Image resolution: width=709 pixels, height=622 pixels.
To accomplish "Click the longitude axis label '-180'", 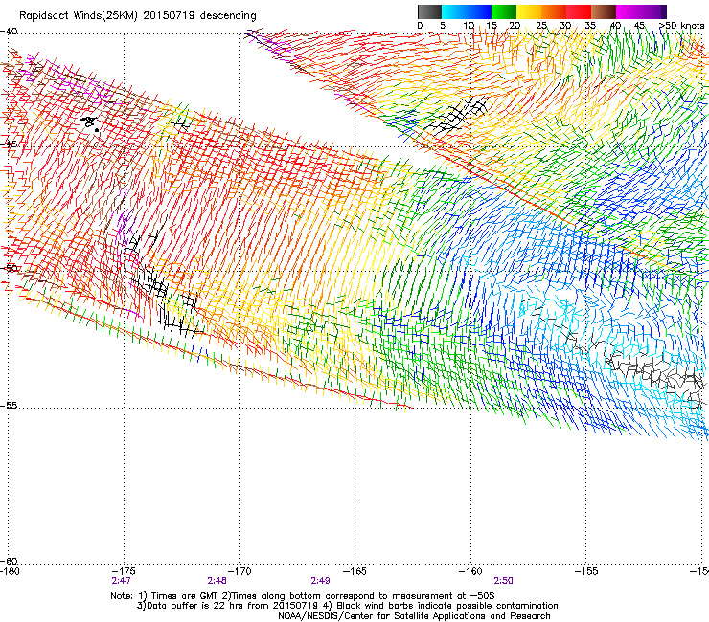I will 10,571.
